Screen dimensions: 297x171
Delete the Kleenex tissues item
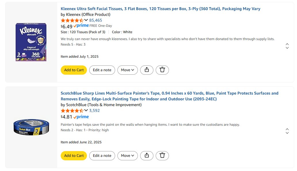(162, 70)
